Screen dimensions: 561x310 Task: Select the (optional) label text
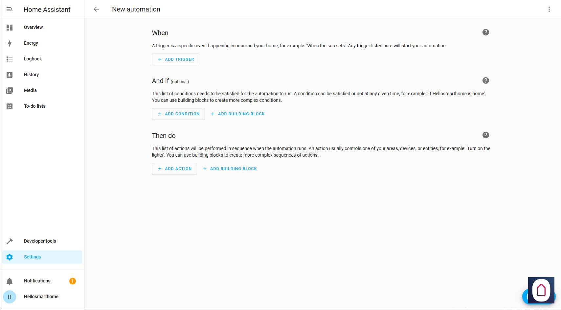click(x=180, y=82)
